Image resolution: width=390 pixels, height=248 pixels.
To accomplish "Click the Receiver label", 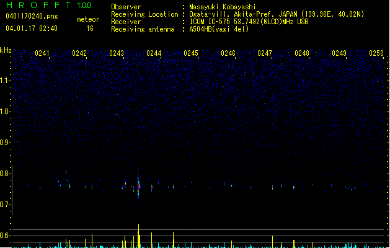I will 126,22.
